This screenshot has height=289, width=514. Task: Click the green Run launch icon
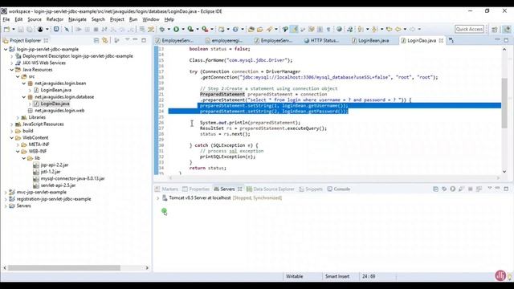point(177,29)
